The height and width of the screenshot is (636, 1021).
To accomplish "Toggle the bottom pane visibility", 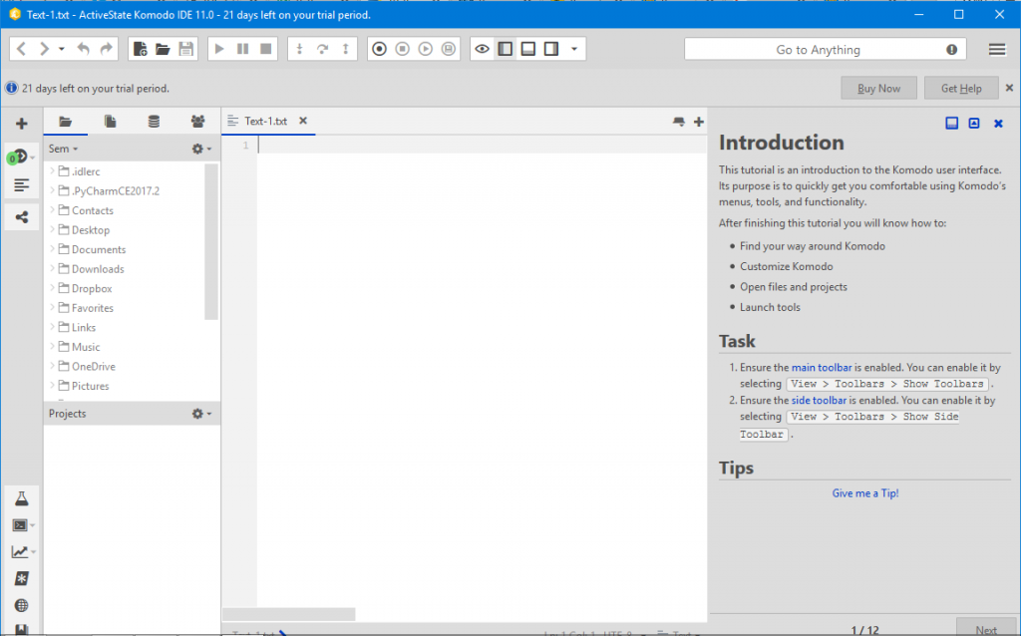I will pos(528,49).
